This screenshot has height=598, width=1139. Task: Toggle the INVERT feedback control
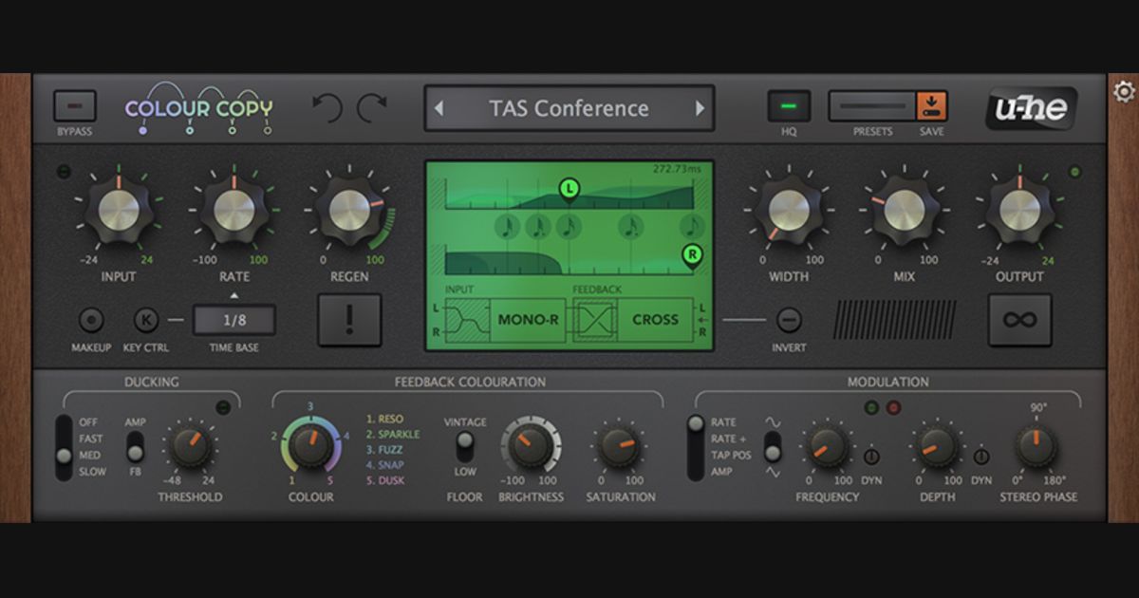point(788,319)
